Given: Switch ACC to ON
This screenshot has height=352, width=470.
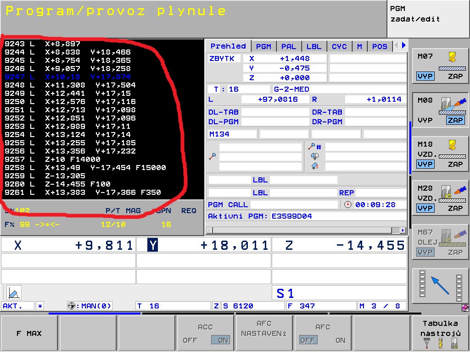Looking at the screenshot, I should click(220, 340).
